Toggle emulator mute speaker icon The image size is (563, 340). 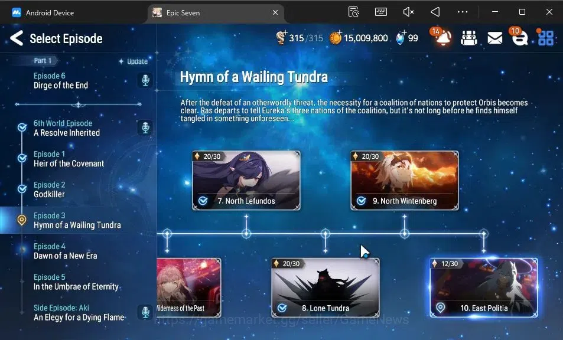tap(408, 12)
